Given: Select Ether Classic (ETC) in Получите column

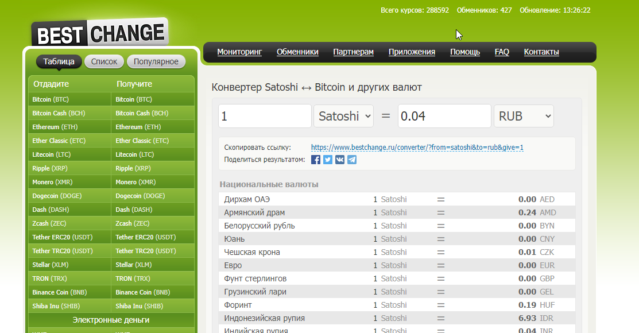Looking at the screenshot, I should pyautogui.click(x=153, y=141).
